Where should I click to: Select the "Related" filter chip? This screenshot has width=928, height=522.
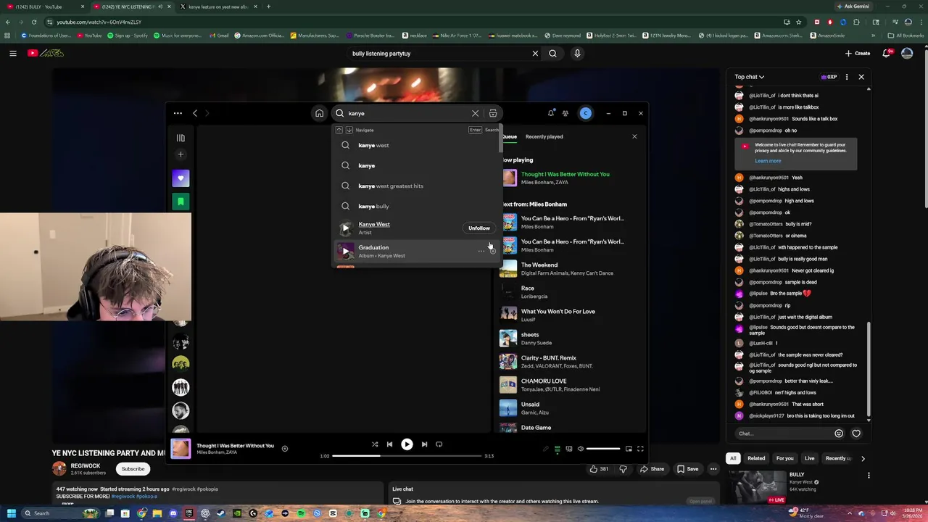pos(756,458)
